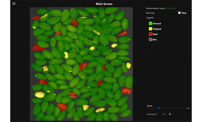Click the Opacity slider handle
The image size is (202, 122).
coord(159,108)
